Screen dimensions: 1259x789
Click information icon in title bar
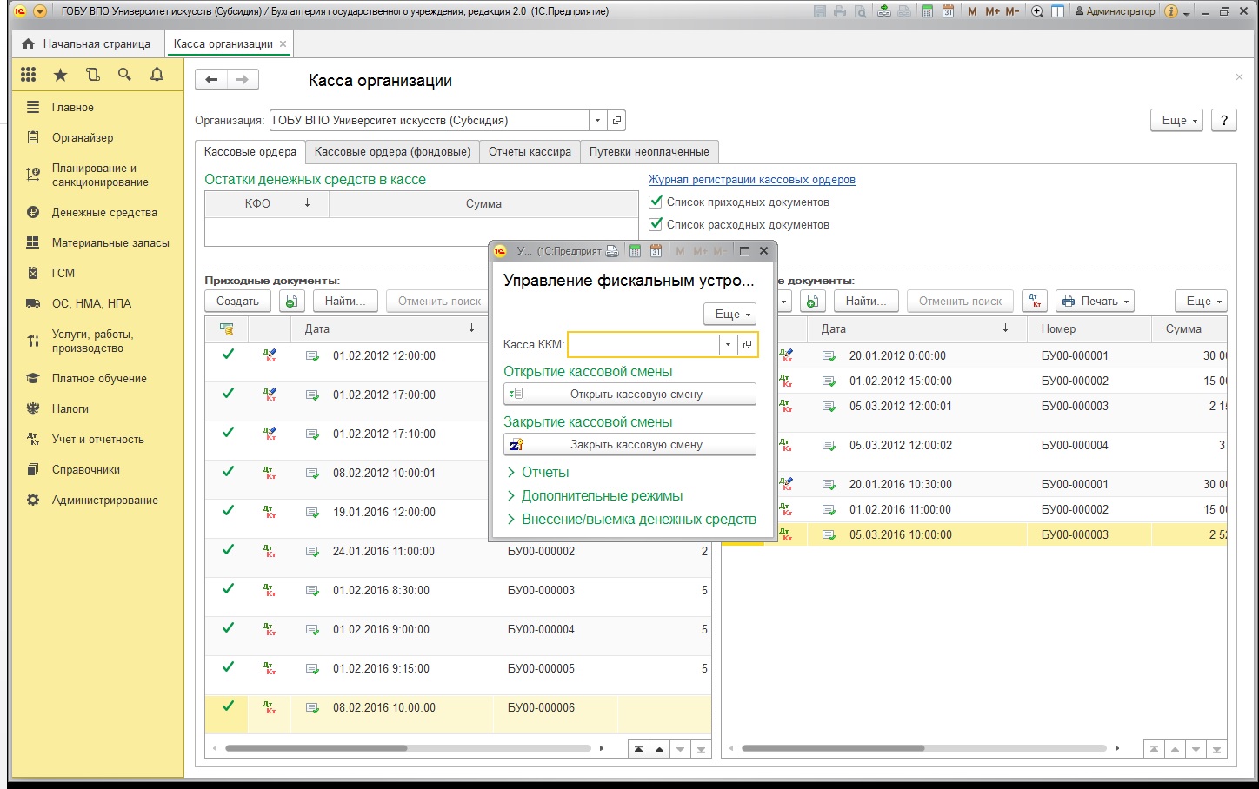coord(1171,11)
